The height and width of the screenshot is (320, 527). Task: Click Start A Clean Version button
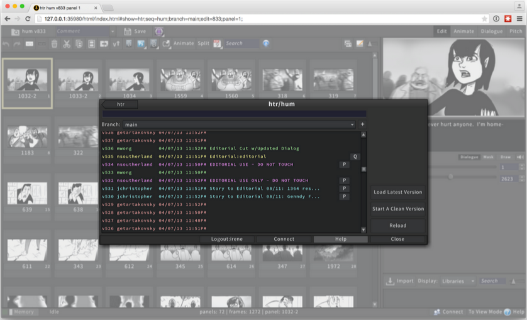[x=397, y=209]
